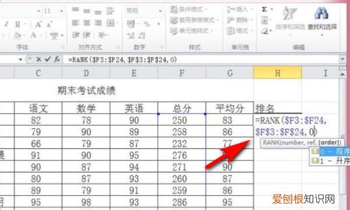This screenshot has height=210, width=350.
Task: Choose '1 - 升序' order option
Action: pos(330,161)
